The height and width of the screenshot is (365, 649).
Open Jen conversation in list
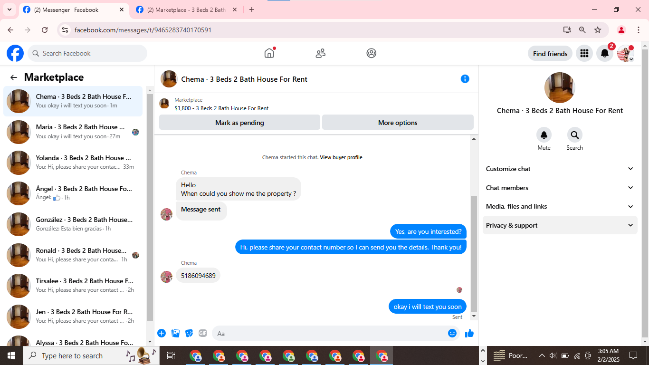coord(73,317)
